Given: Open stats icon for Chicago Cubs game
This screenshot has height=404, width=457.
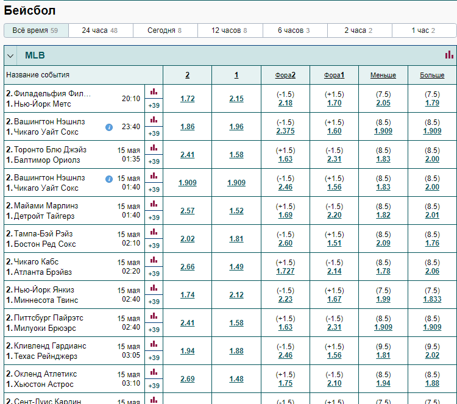Looking at the screenshot, I should 154,260.
